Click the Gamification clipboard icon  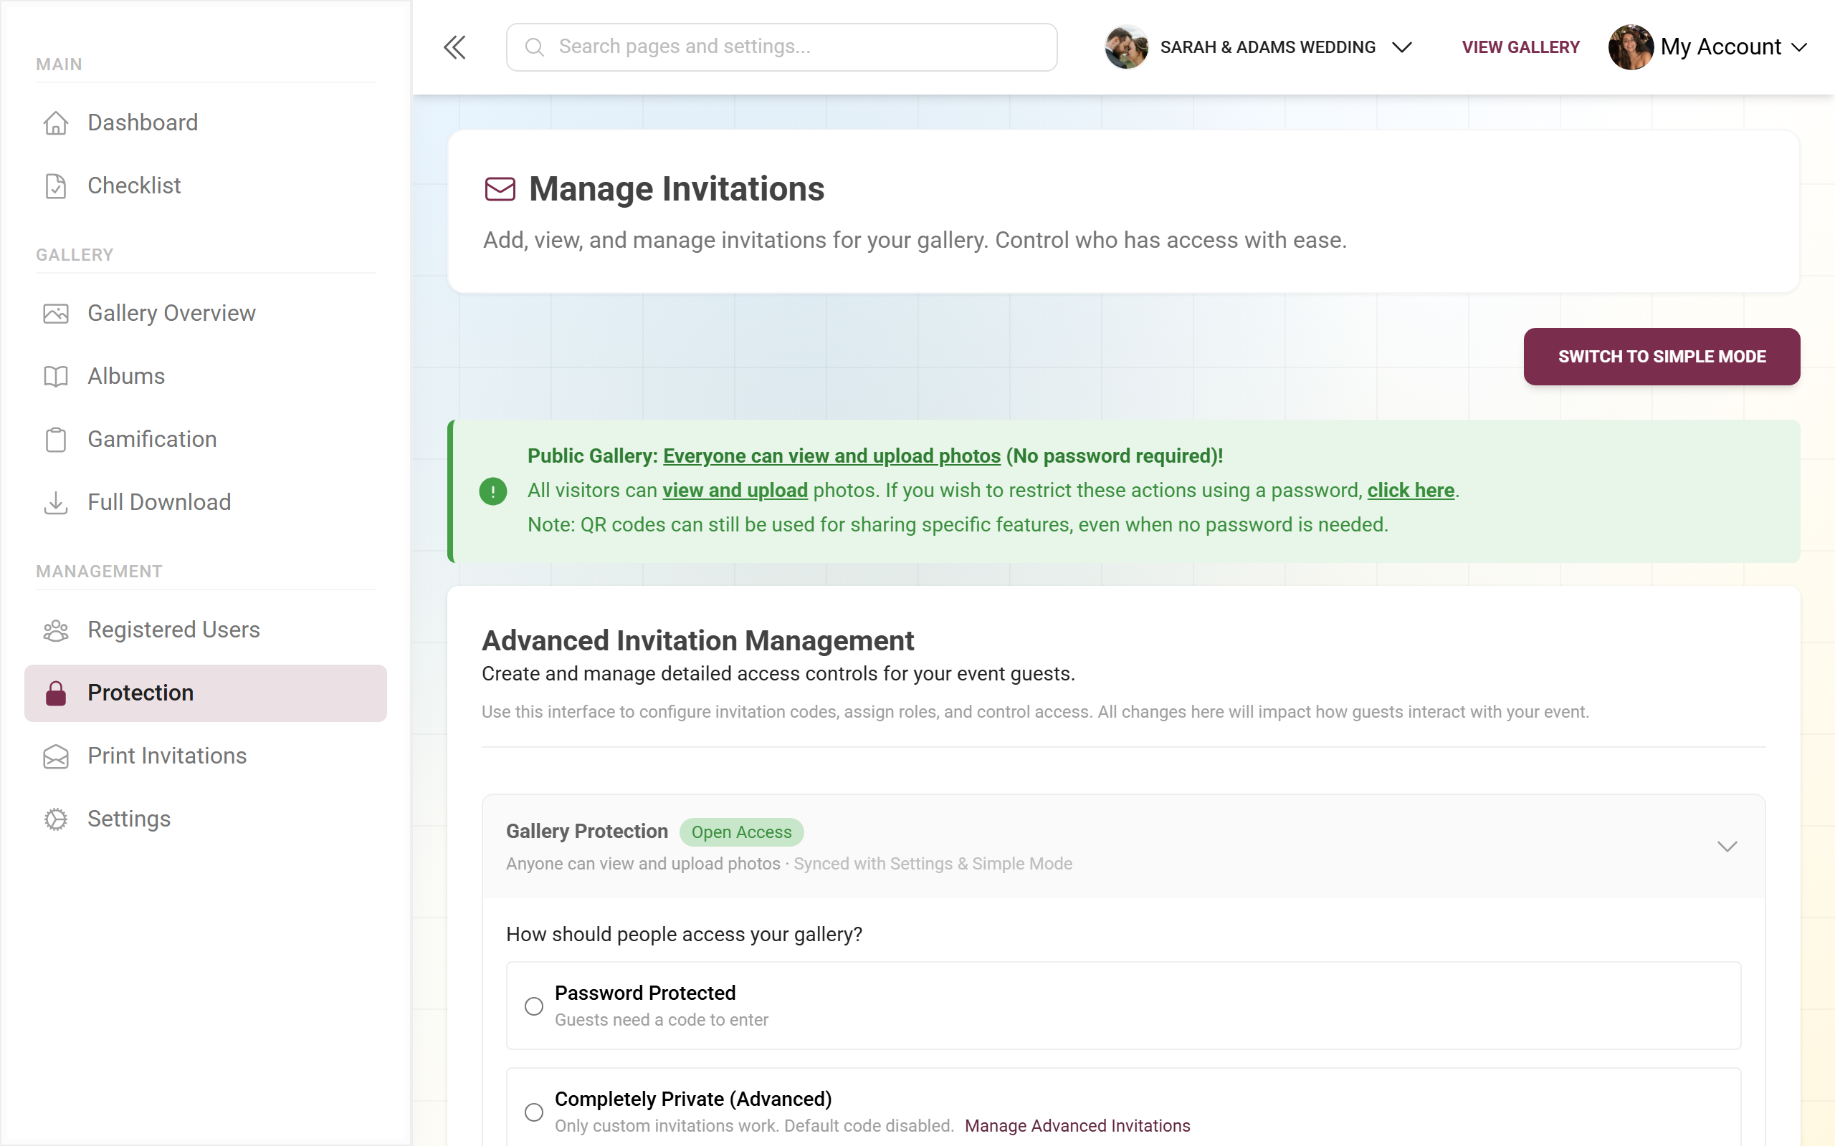(55, 439)
